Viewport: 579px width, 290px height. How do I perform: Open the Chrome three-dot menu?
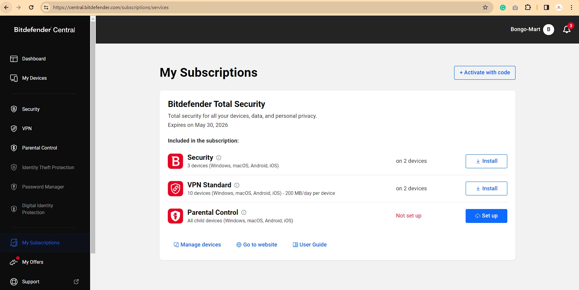click(x=571, y=7)
